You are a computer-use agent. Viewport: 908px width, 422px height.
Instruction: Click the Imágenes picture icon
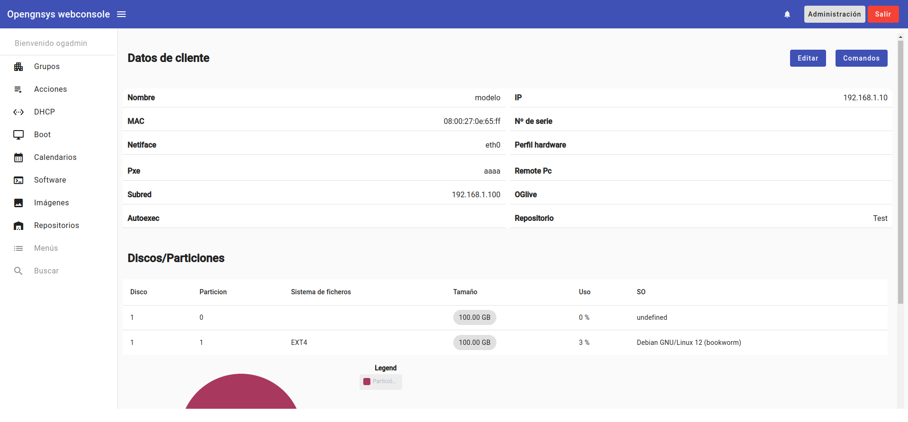pyautogui.click(x=18, y=203)
